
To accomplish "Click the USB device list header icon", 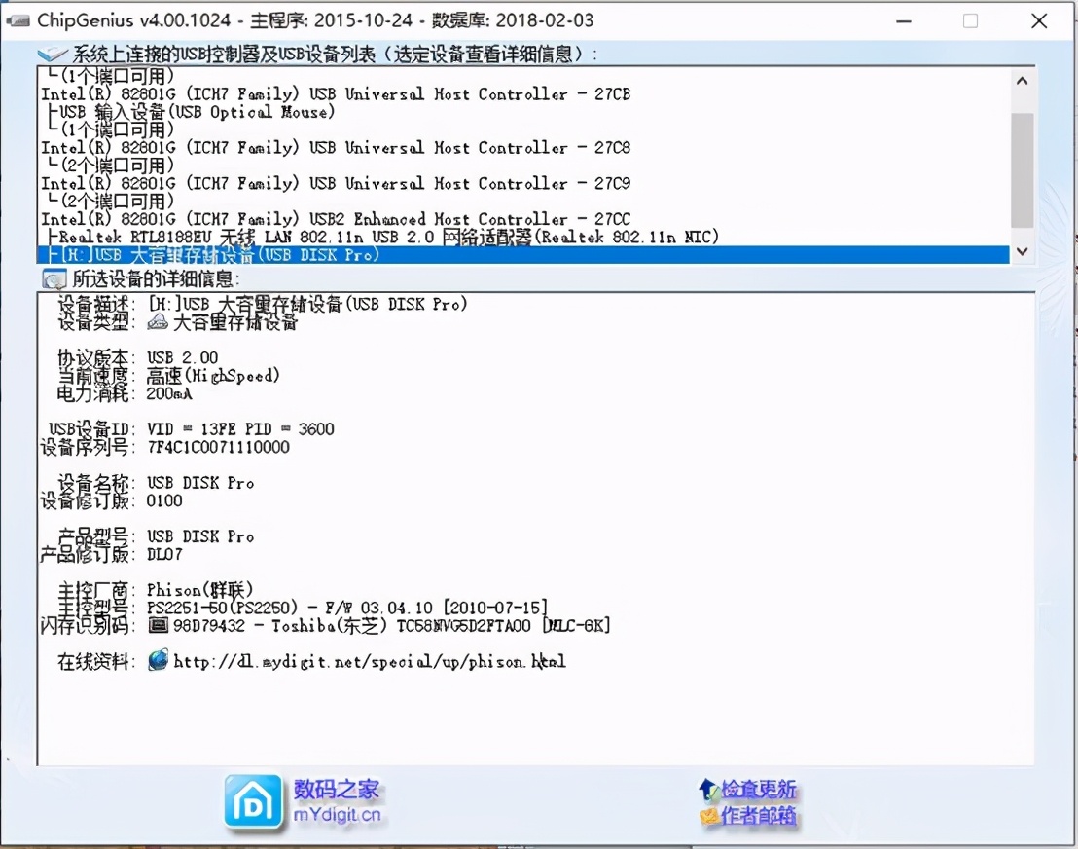I will pyautogui.click(x=53, y=54).
